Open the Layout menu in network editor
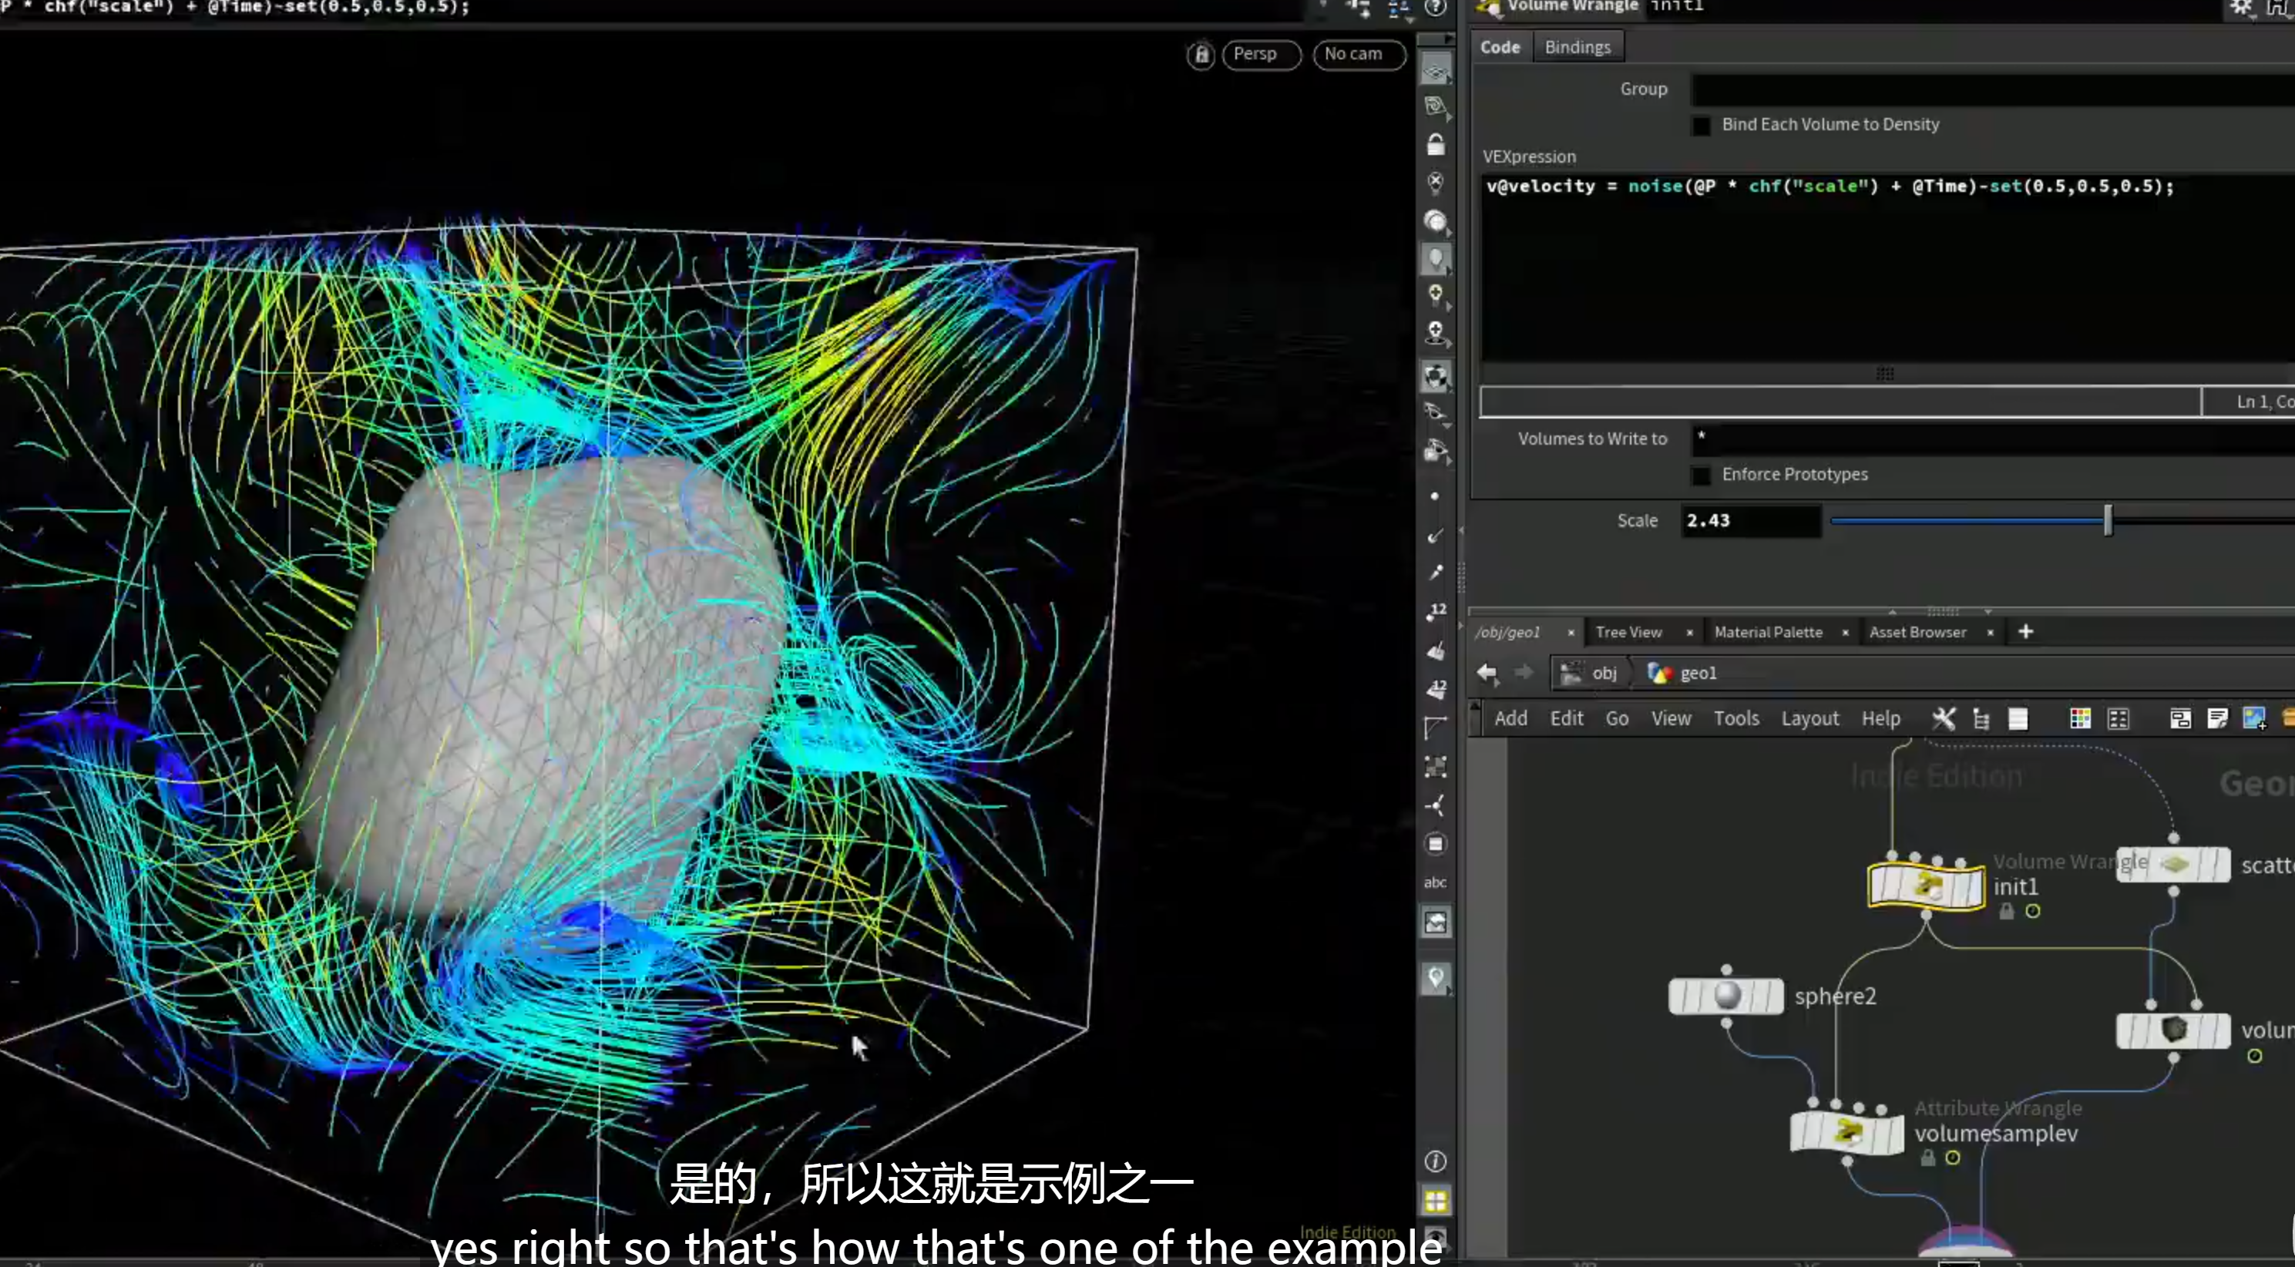The image size is (2295, 1267). (1809, 718)
